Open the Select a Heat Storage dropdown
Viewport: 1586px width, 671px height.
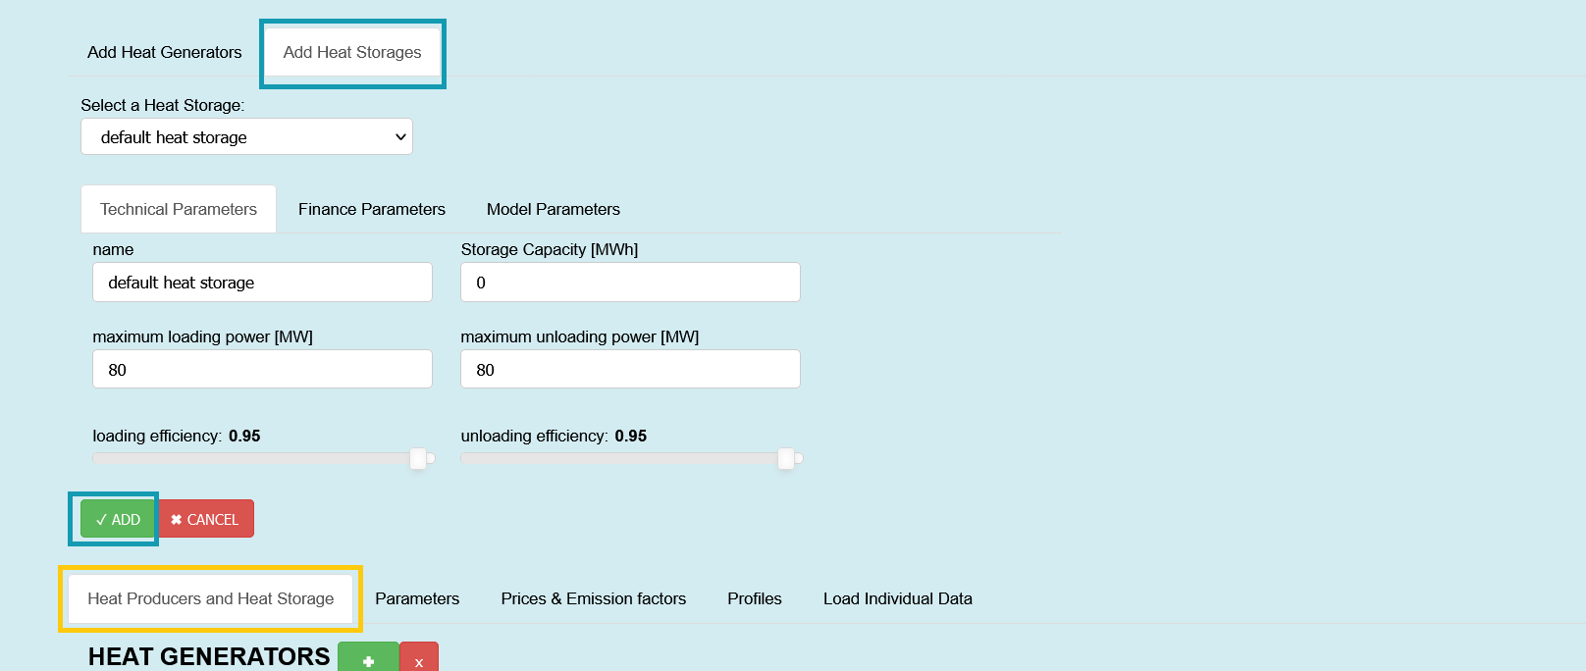(246, 137)
